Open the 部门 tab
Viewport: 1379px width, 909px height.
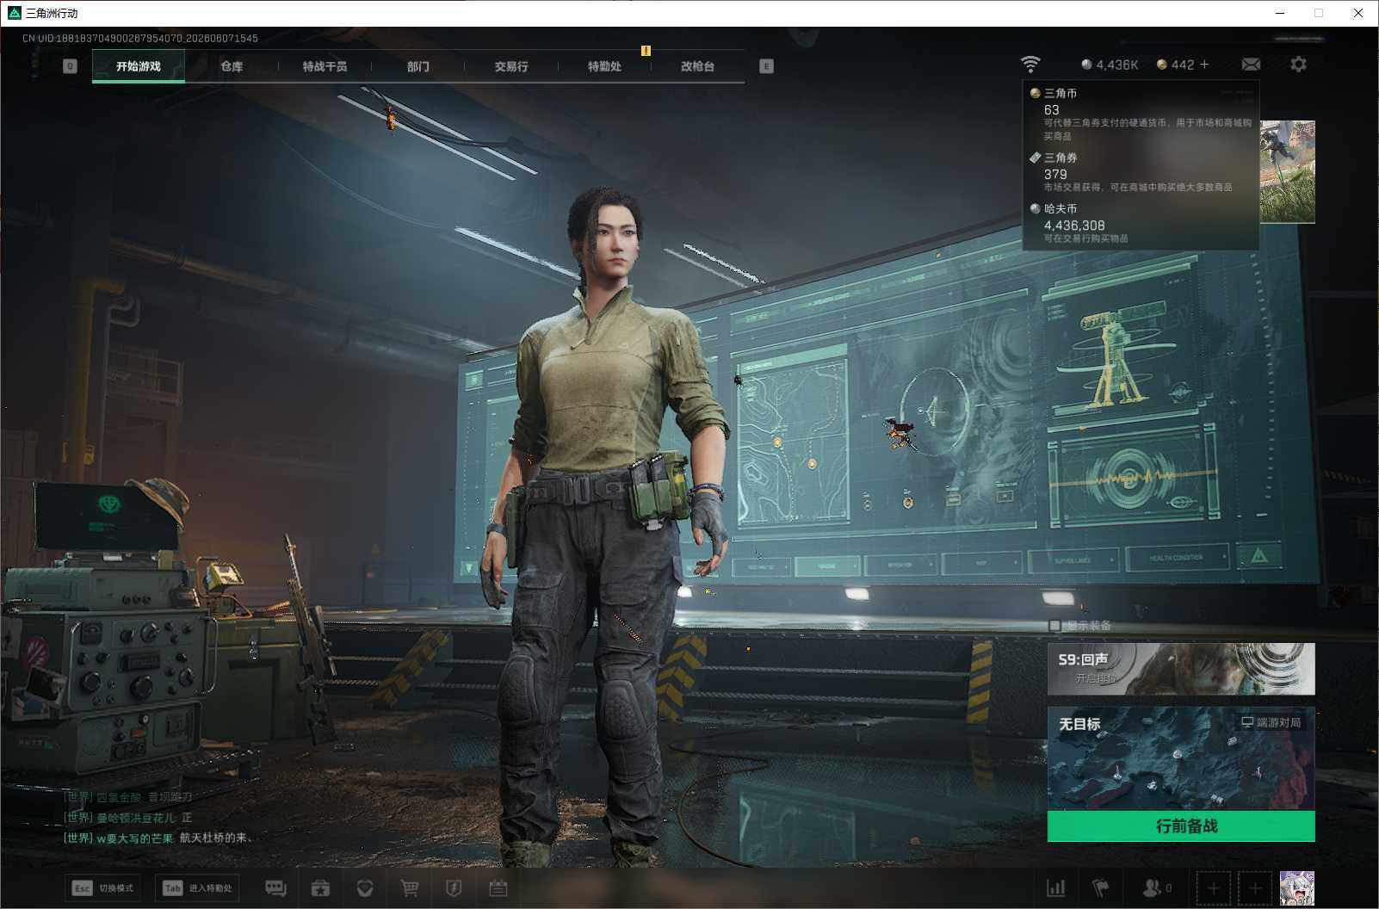tap(418, 66)
